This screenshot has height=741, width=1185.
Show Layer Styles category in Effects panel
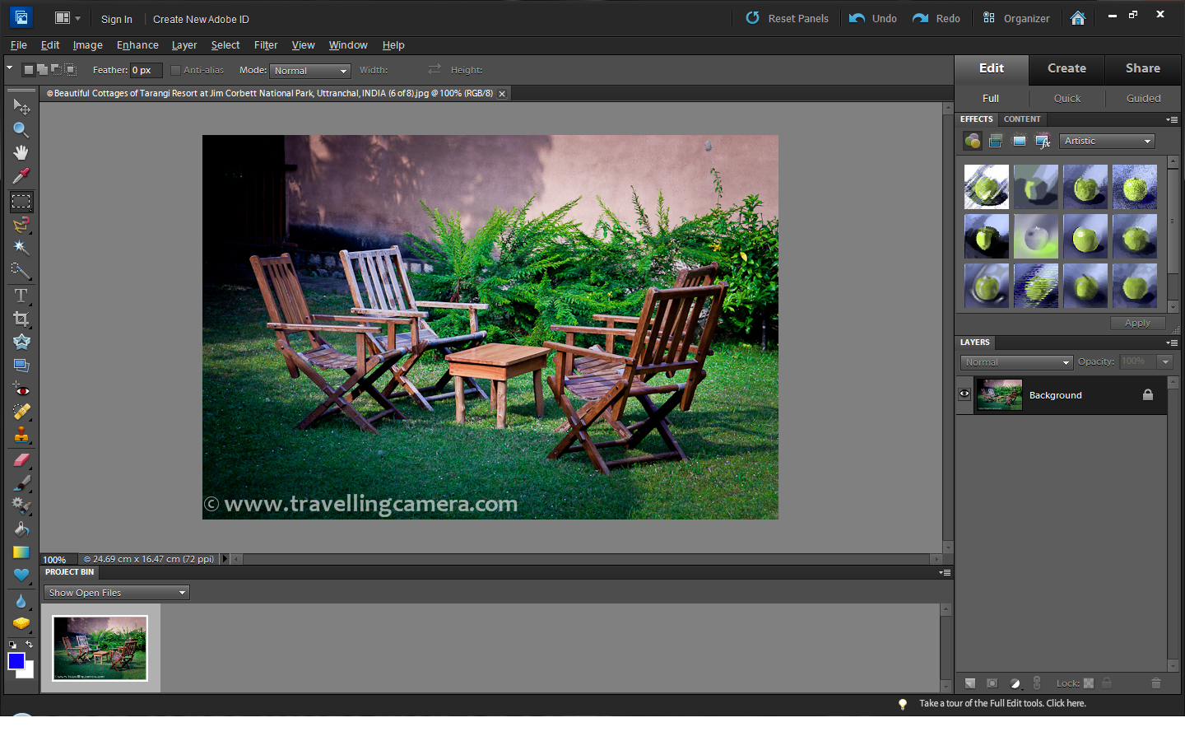[996, 141]
